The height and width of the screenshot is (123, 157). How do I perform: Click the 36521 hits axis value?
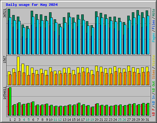(5, 13)
